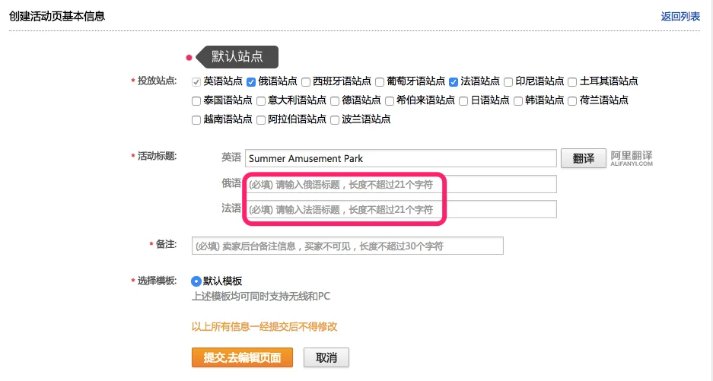Focus the 英语 title field Summer Amusement Park
Viewport: 713px width, 381px height.
click(400, 158)
